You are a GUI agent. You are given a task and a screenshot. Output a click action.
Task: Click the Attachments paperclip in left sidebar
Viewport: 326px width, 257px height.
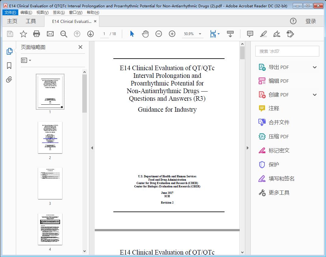coord(9,79)
